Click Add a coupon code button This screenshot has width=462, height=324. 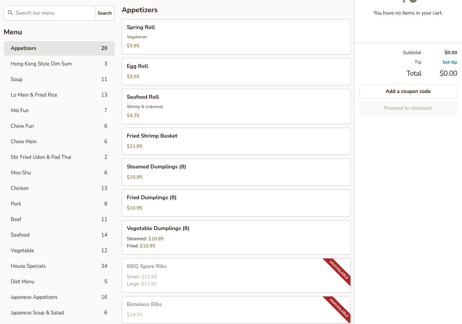pos(408,92)
